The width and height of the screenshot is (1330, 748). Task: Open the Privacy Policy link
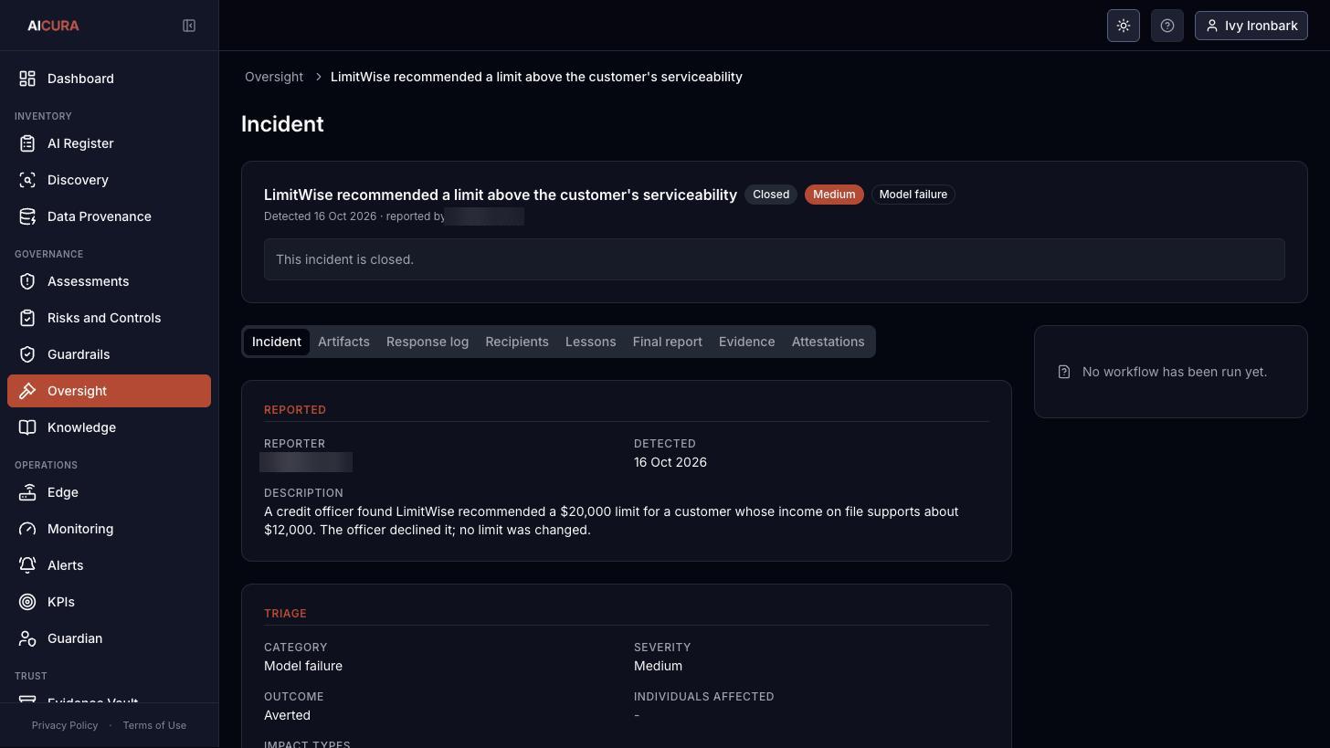[x=65, y=725]
